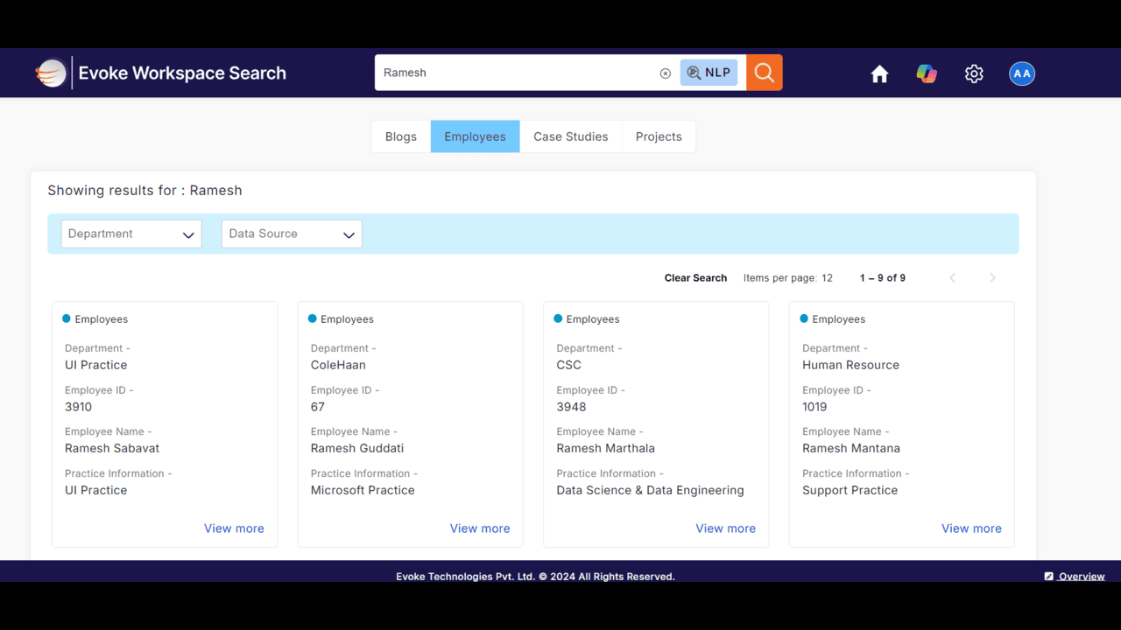Viewport: 1121px width, 630px height.
Task: Open the settings gear icon
Action: point(974,74)
